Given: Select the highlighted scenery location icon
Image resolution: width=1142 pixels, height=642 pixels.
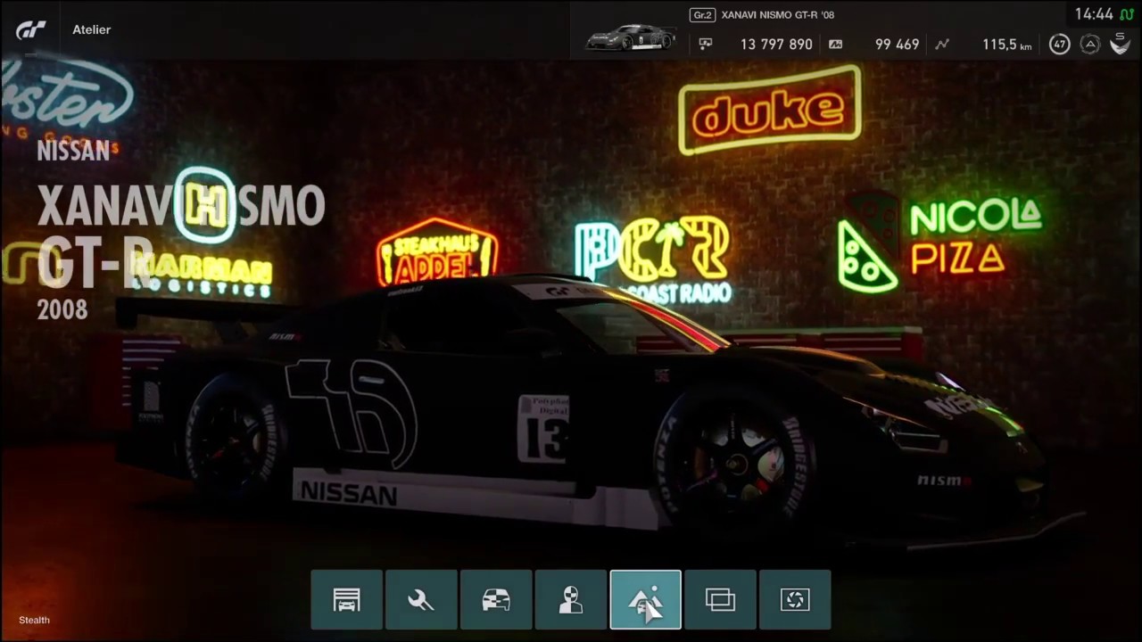Looking at the screenshot, I should [645, 600].
